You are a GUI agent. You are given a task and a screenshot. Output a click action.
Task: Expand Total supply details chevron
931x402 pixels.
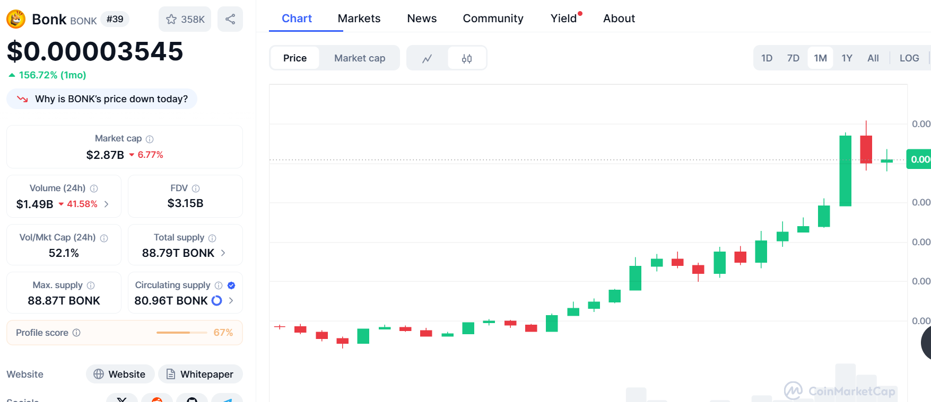point(223,253)
